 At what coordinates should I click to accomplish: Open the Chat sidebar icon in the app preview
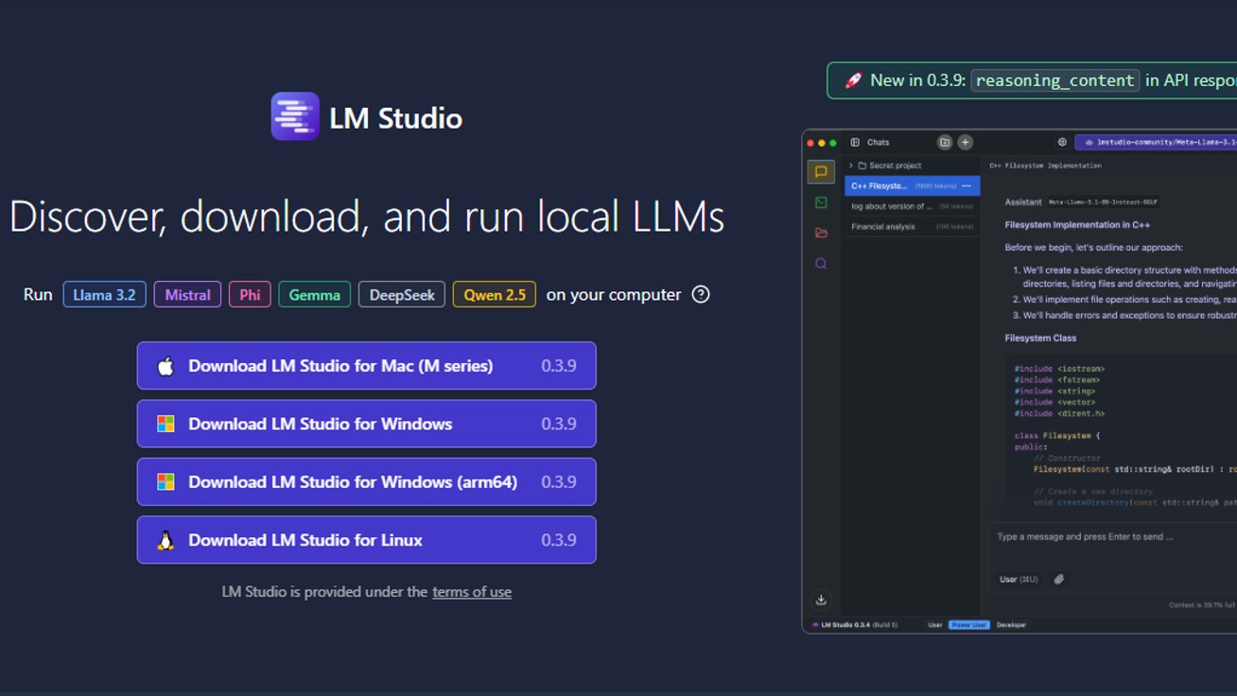coord(821,172)
